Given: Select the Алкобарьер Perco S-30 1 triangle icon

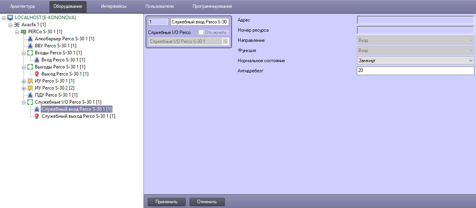Looking at the screenshot, I should click(31, 39).
